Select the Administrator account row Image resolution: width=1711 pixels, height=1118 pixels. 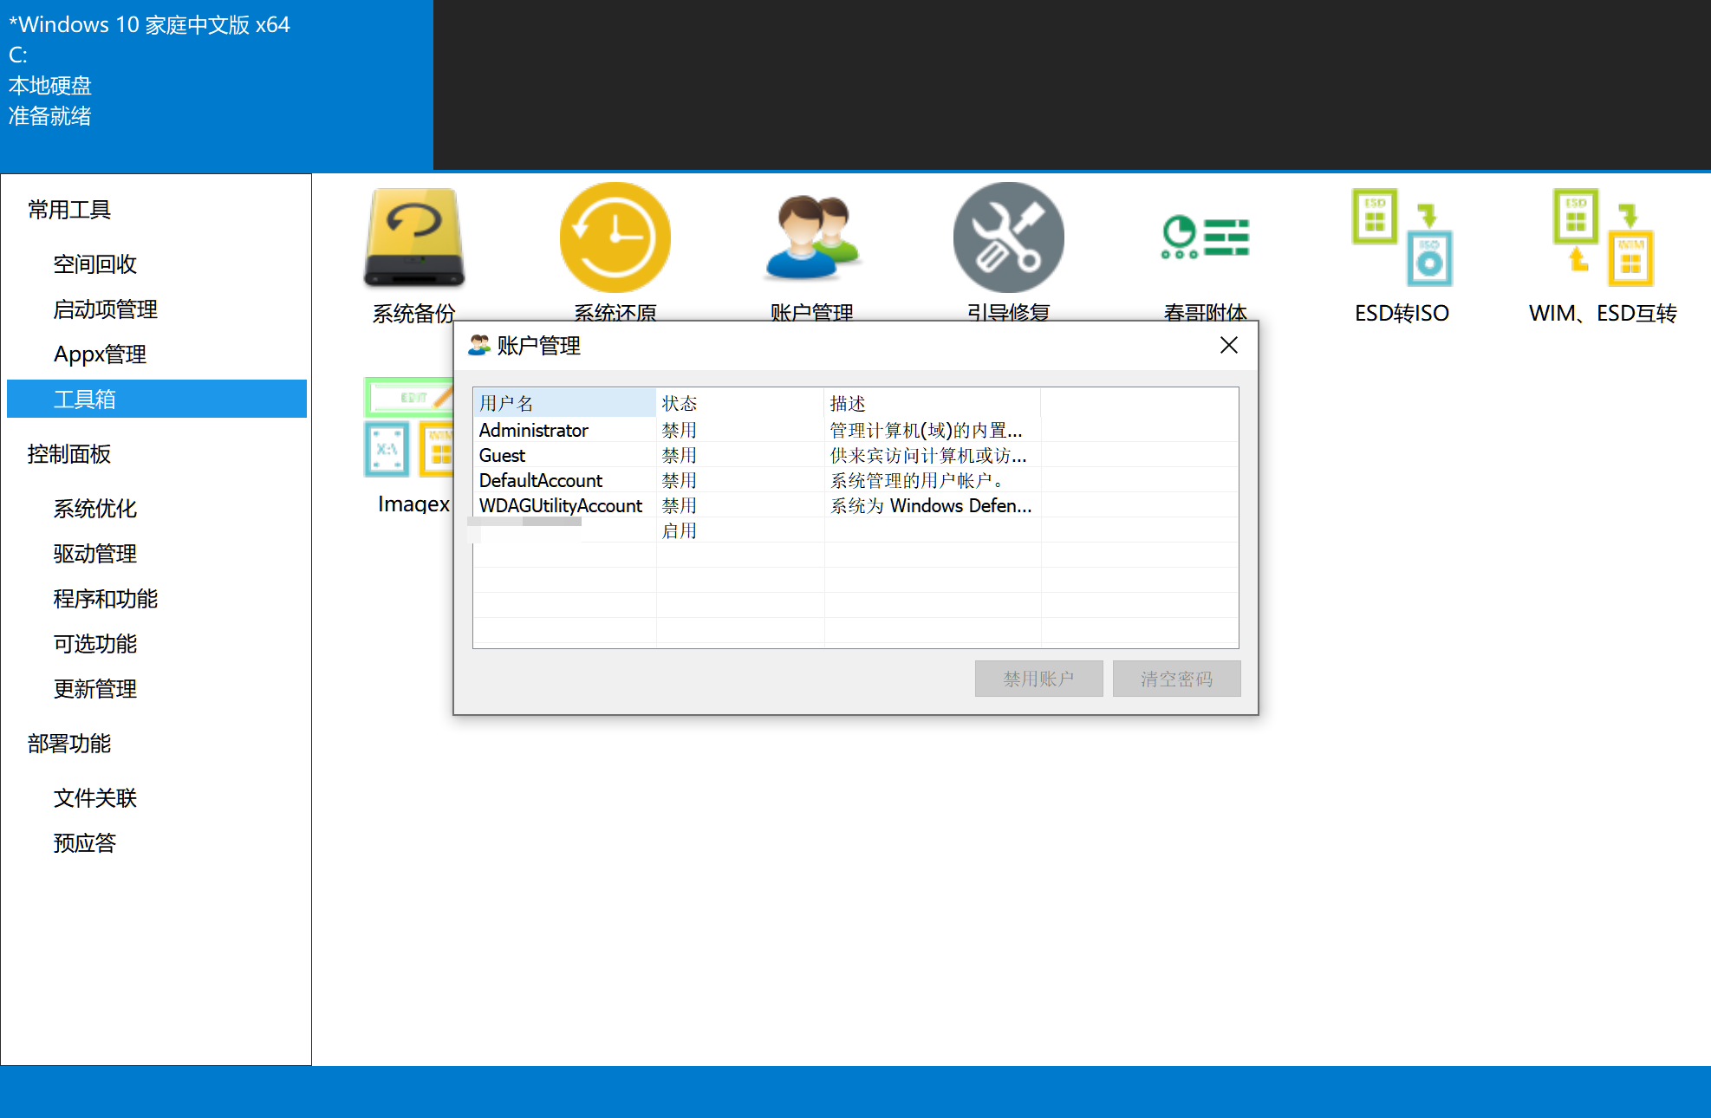click(534, 431)
